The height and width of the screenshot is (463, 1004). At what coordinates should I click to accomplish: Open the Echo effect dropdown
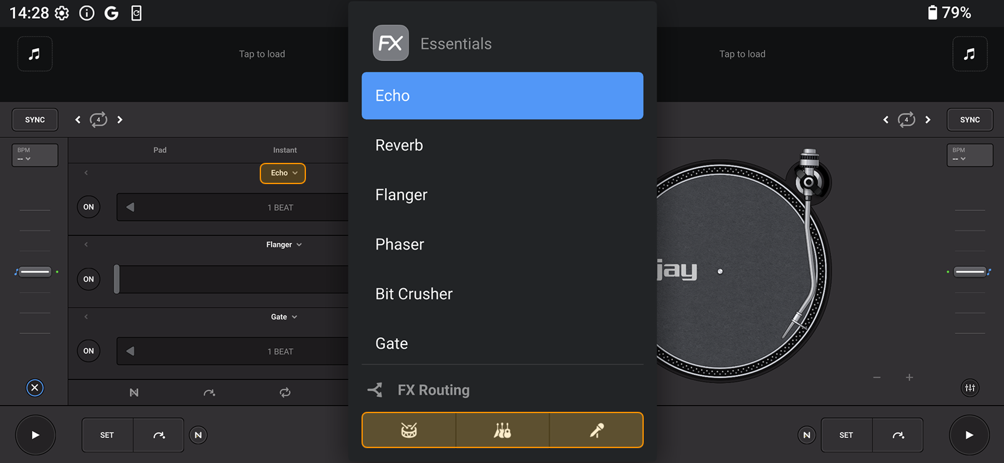[x=283, y=173]
